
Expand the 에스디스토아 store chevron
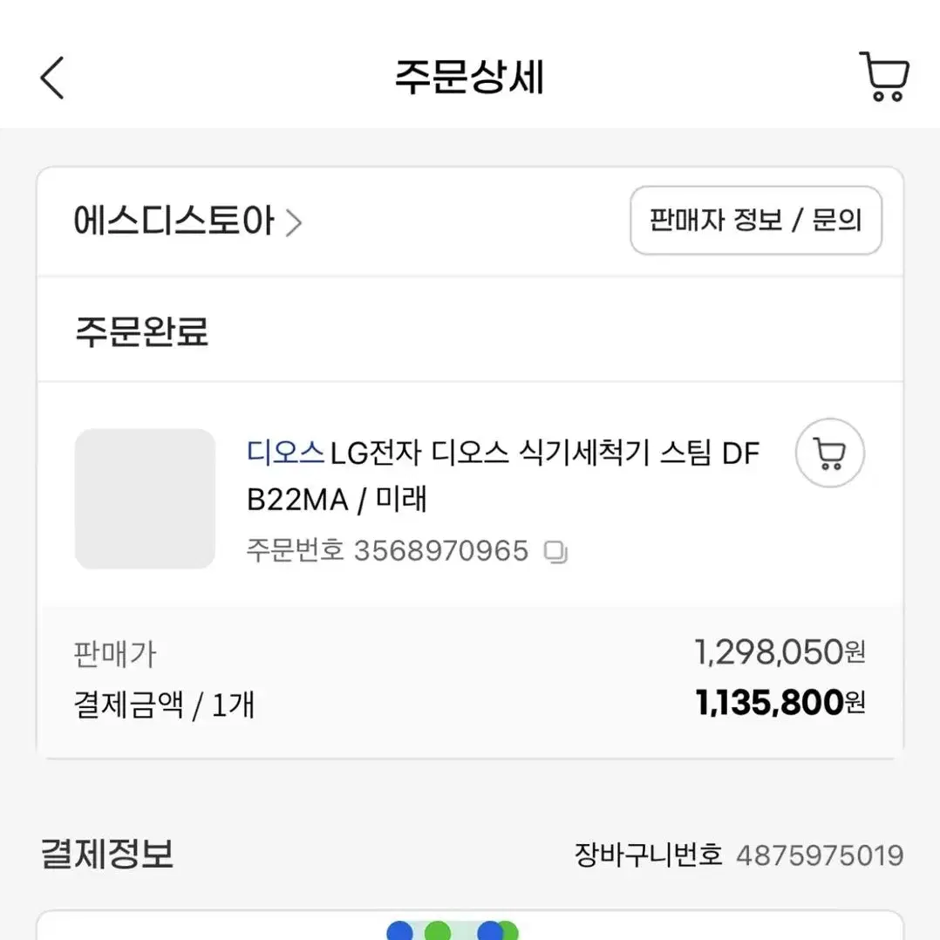tap(293, 223)
